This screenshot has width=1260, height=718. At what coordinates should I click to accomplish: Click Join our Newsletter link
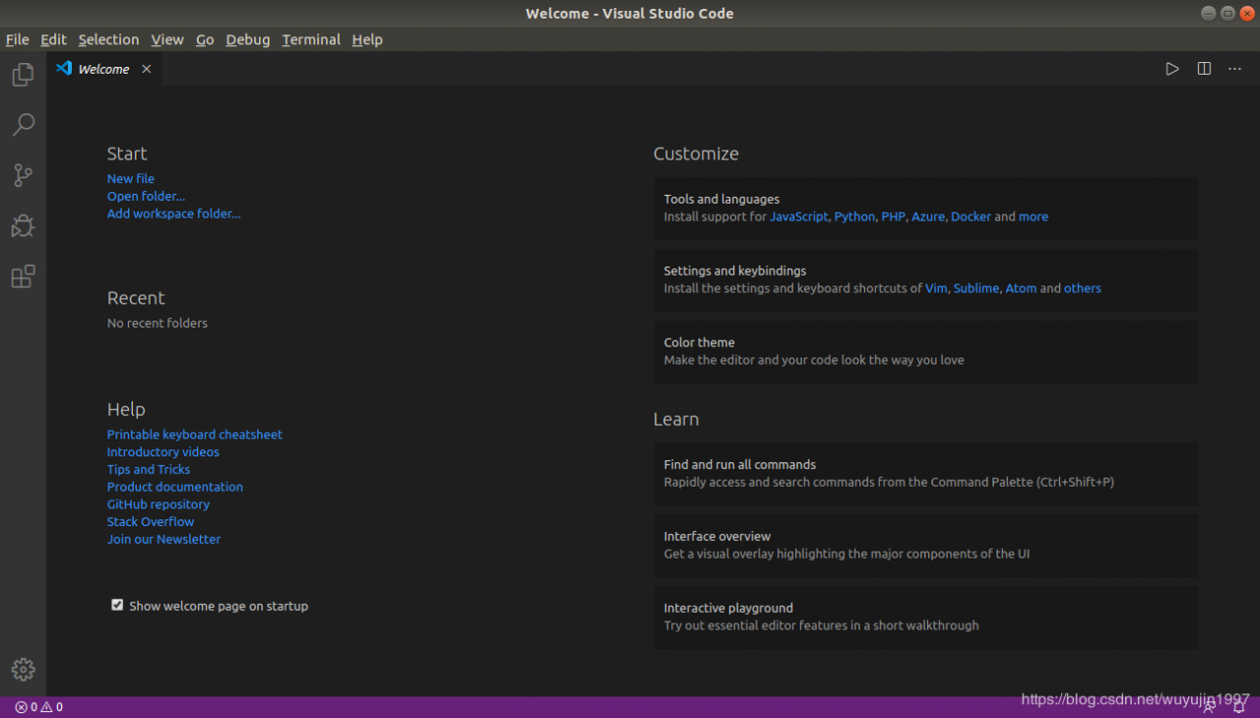pyautogui.click(x=164, y=539)
